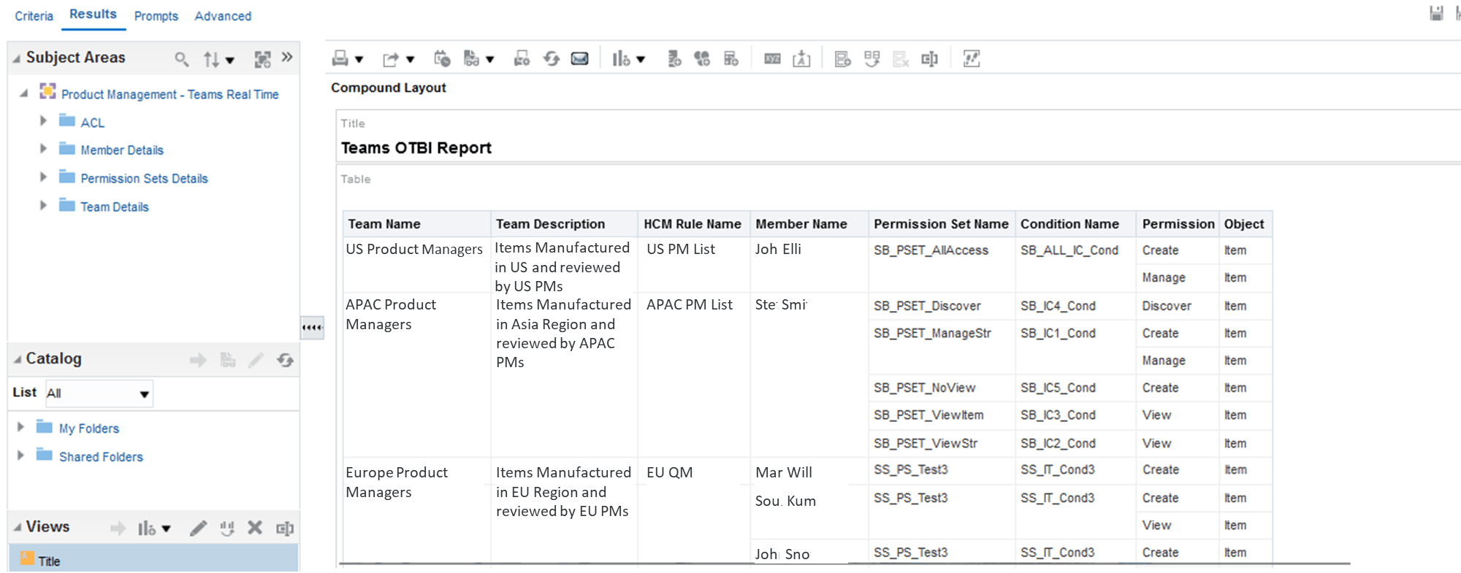Click the toolbar Refresh results icon
1461x573 pixels.
tap(552, 58)
